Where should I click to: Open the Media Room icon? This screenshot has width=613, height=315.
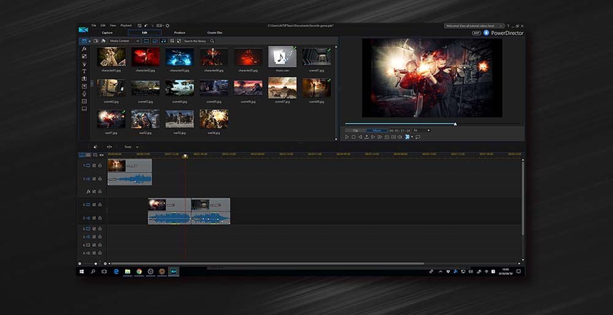(x=84, y=41)
